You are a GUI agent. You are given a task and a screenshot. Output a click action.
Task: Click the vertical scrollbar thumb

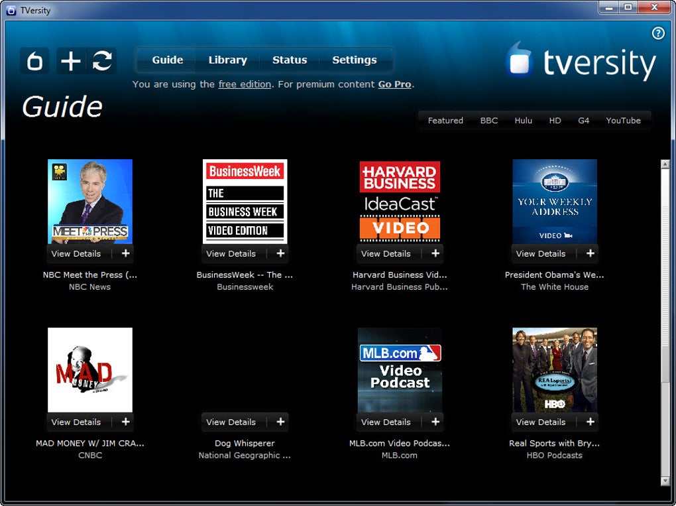pos(665,275)
